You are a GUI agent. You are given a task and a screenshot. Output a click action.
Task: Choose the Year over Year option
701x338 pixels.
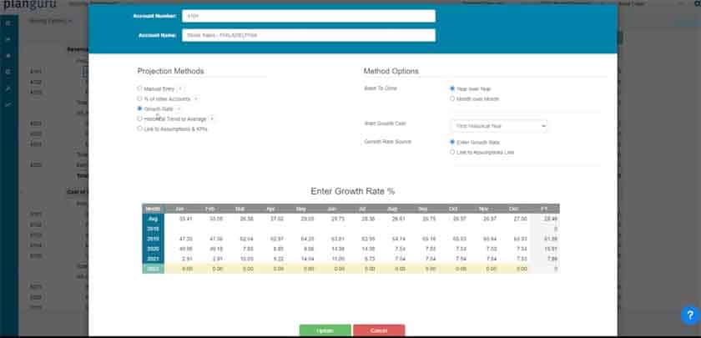(x=452, y=88)
